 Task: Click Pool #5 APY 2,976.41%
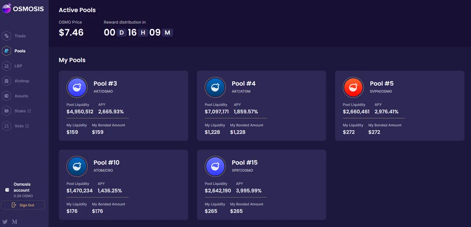(x=386, y=111)
